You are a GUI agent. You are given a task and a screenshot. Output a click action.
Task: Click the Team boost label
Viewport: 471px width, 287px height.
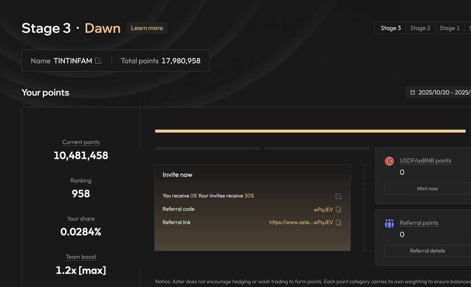81,257
